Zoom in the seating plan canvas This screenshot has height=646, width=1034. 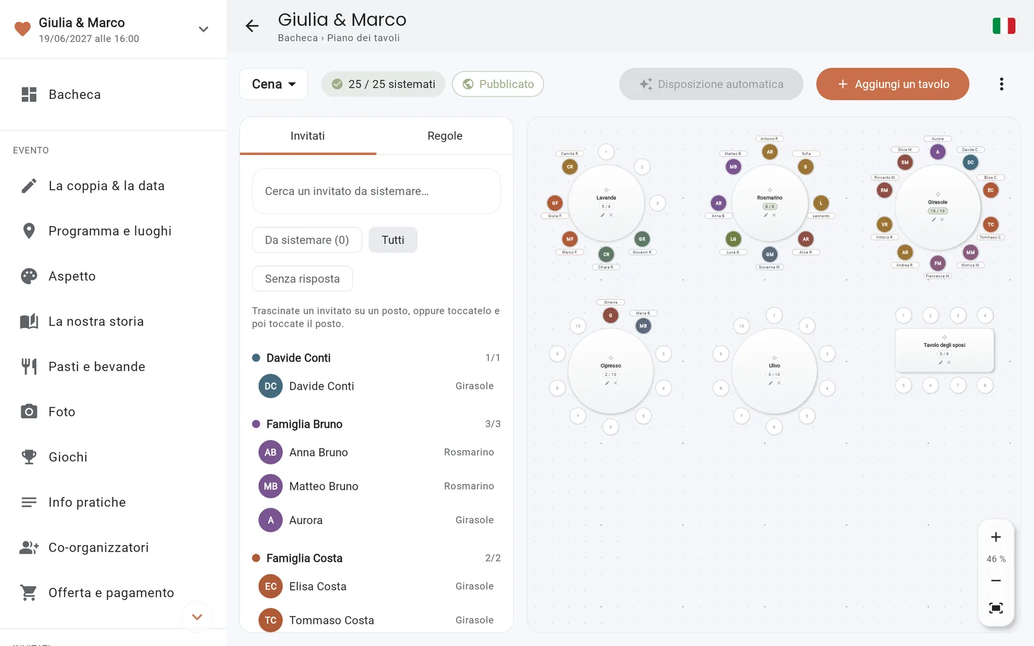pyautogui.click(x=996, y=537)
